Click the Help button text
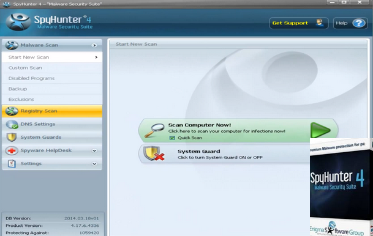The width and height of the screenshot is (373, 236). coord(342,23)
